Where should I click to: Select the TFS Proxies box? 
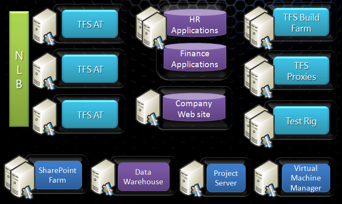coord(301,71)
